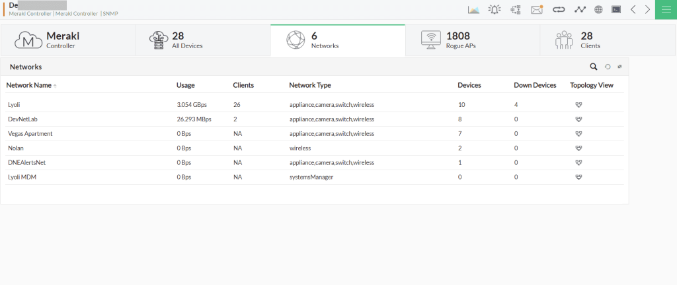Search within the Networks table
The height and width of the screenshot is (285, 677).
point(593,67)
